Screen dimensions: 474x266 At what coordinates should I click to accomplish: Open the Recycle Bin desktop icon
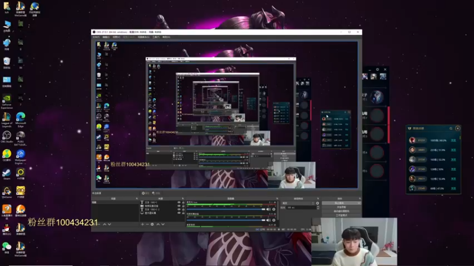pos(7,63)
